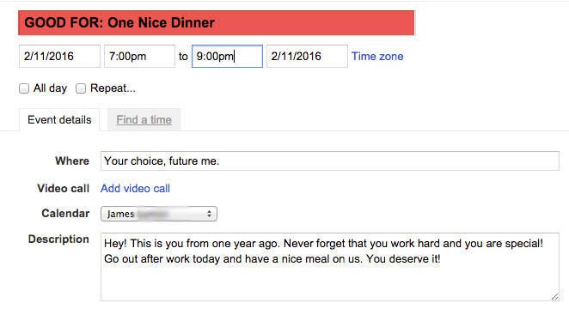Open the Calendar dropdown showing James

tap(159, 214)
